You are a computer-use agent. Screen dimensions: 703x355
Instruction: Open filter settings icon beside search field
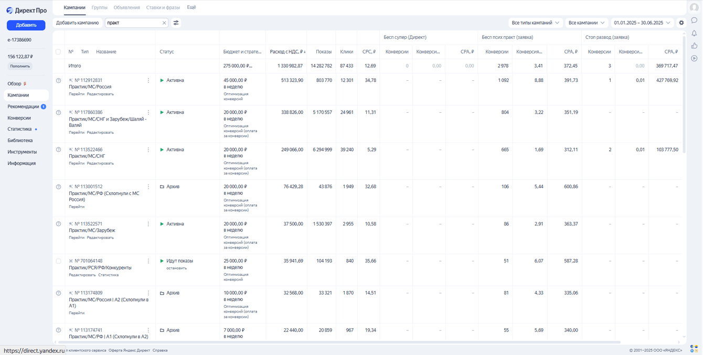tap(176, 23)
